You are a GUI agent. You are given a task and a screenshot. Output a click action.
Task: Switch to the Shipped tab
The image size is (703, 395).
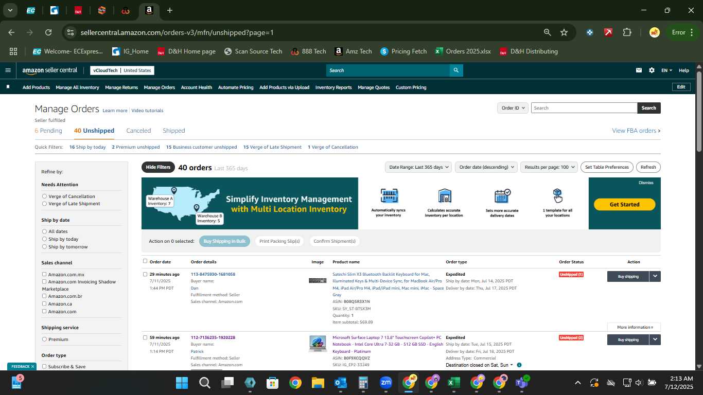coord(173,131)
